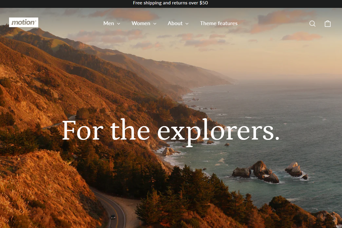
Task: Expand the chevron next to Women
Action: tap(155, 24)
